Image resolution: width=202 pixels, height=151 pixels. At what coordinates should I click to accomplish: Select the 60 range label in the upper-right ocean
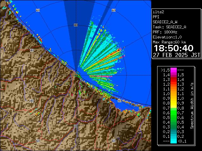[114, 10]
